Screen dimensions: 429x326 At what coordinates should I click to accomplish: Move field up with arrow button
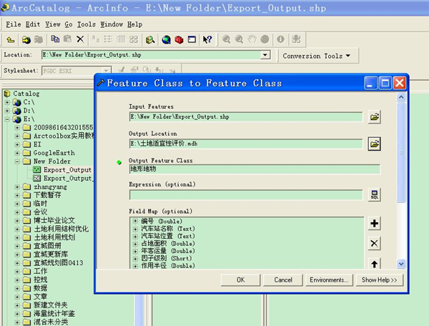[x=374, y=264]
